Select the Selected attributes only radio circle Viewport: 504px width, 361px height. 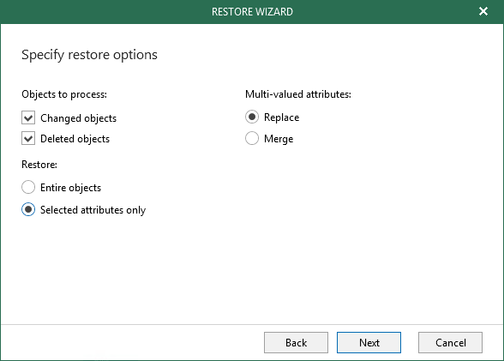click(x=28, y=209)
